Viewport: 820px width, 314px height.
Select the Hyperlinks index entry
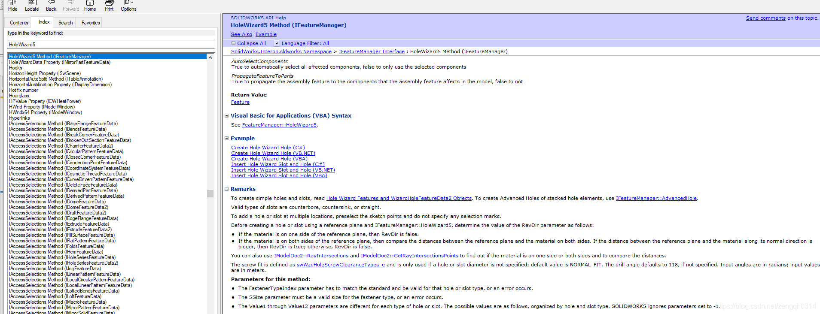19,118
